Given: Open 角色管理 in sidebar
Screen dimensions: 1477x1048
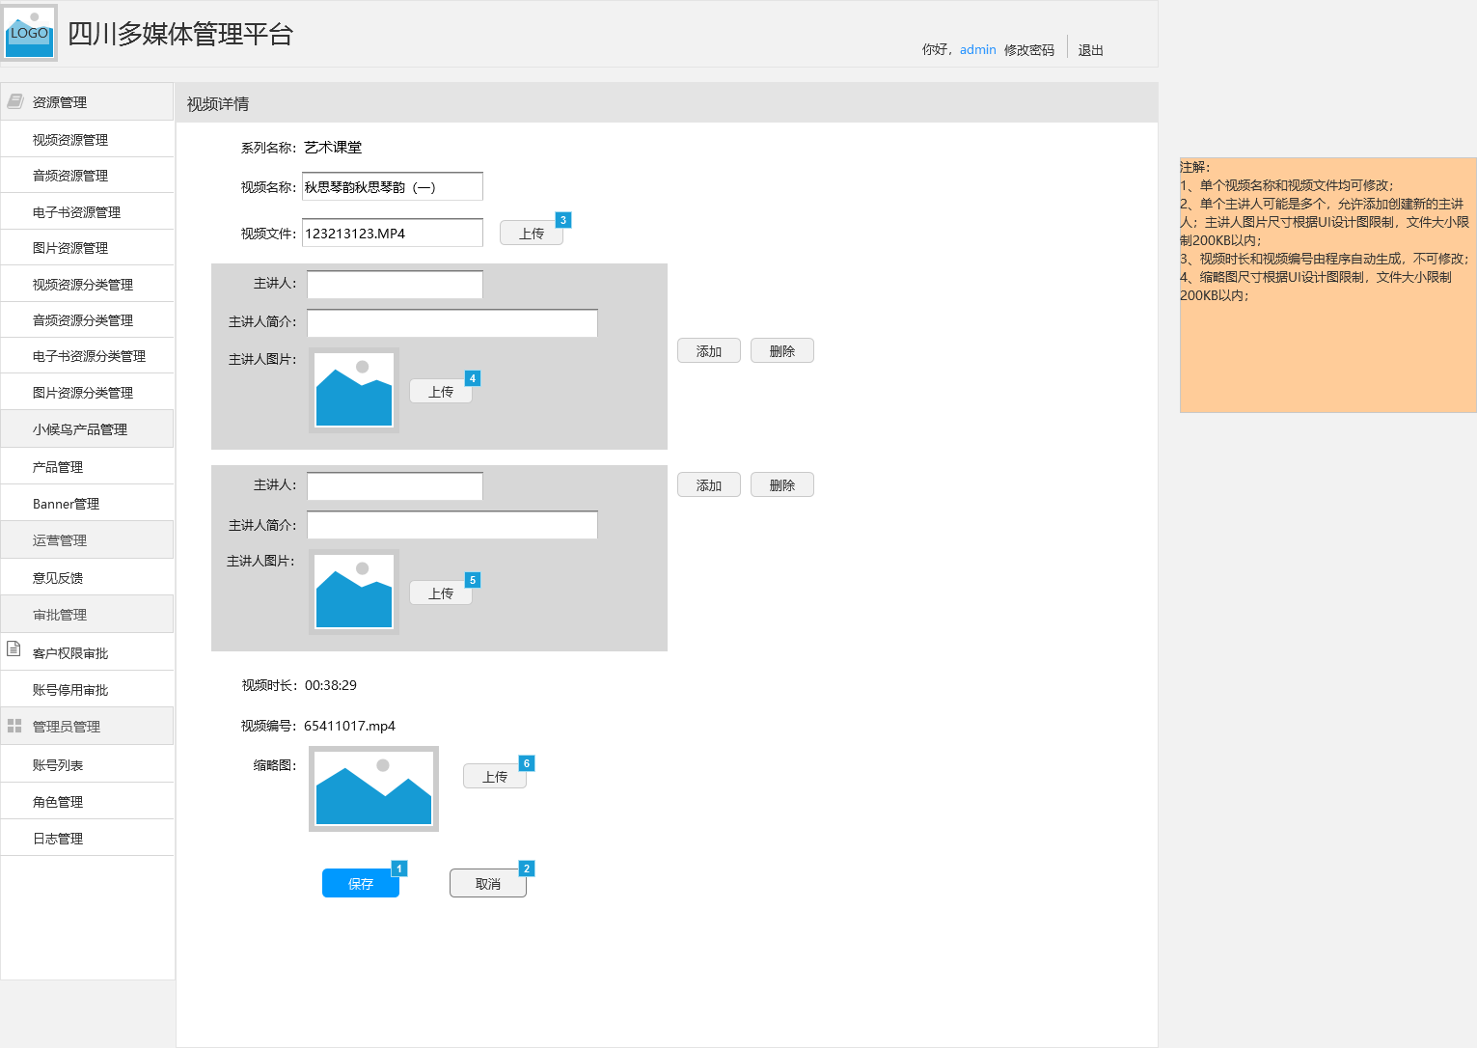Looking at the screenshot, I should point(87,802).
